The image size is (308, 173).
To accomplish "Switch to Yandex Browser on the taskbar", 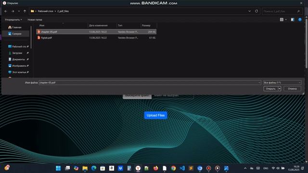I will [138, 168].
